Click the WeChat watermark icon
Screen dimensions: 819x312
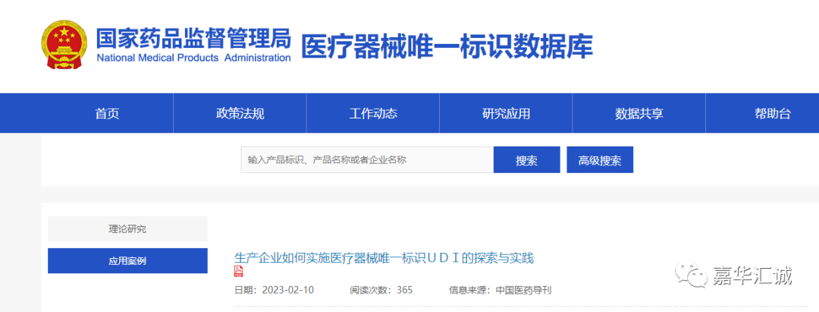tap(692, 274)
